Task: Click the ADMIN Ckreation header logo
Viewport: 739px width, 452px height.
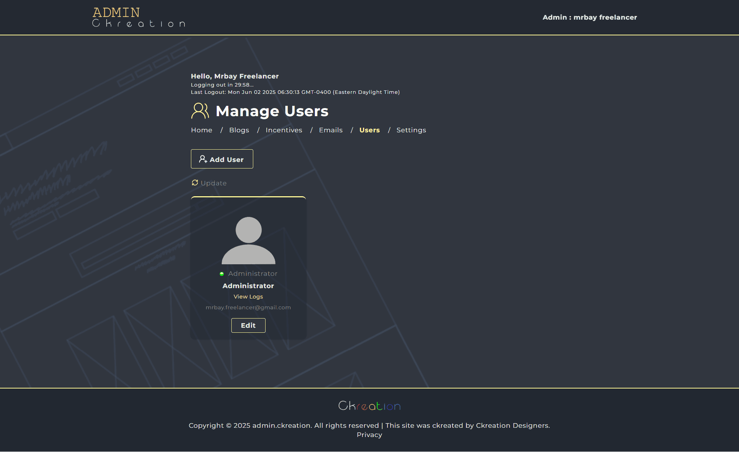Action: click(139, 17)
